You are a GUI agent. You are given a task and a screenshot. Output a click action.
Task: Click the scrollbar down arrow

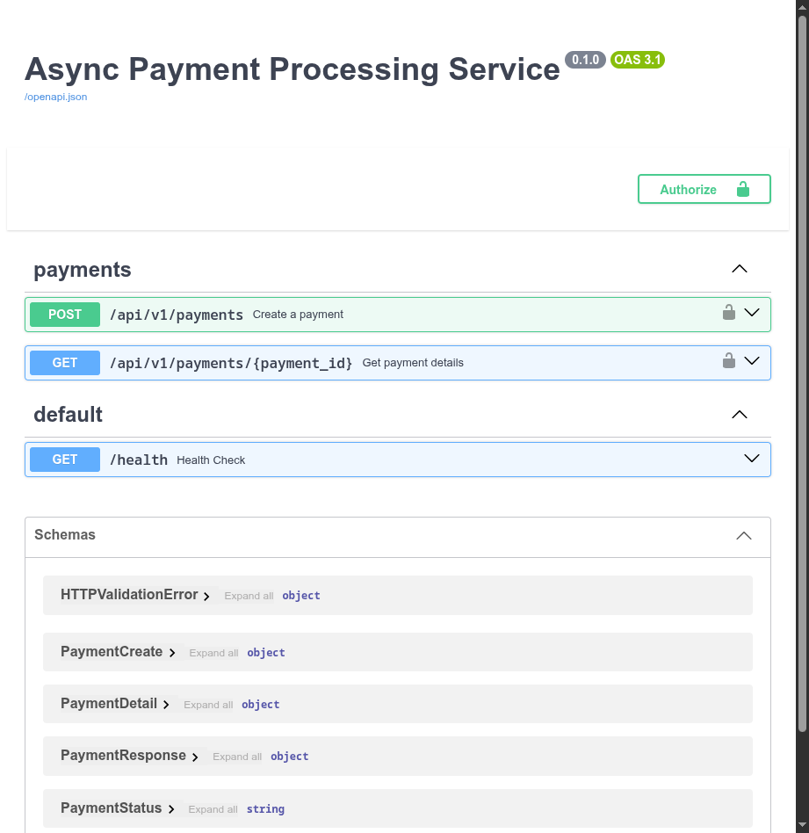pos(802,826)
